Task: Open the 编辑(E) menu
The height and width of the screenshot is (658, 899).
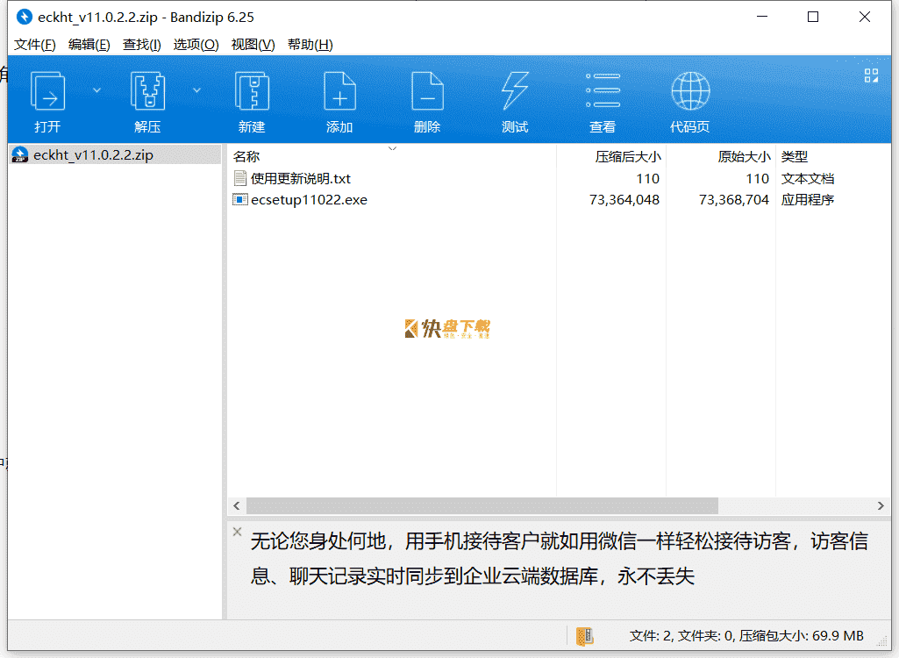Action: click(89, 45)
